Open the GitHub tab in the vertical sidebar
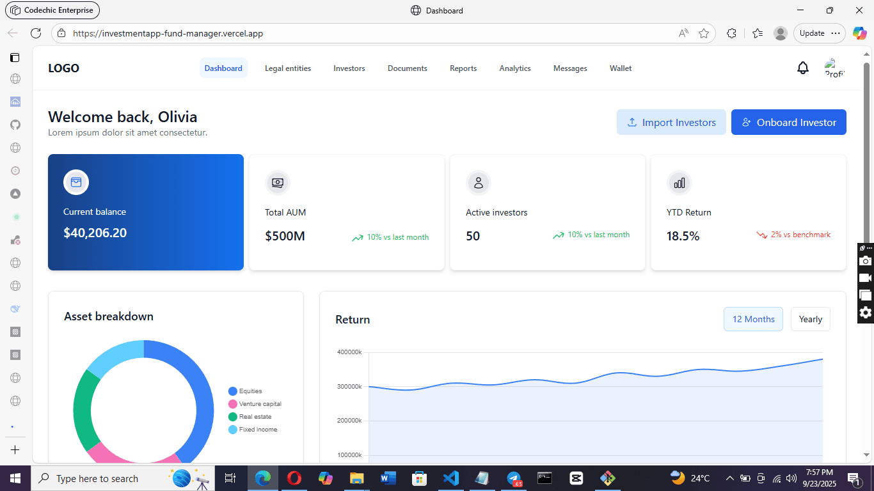The image size is (874, 491). [15, 125]
